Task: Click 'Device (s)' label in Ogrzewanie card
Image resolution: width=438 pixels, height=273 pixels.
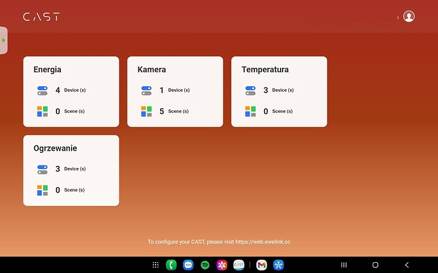Action: [x=75, y=168]
